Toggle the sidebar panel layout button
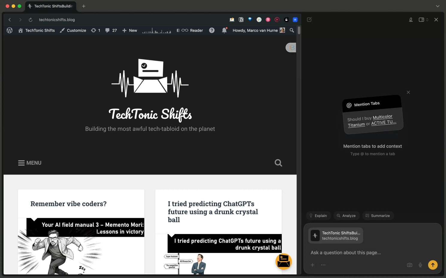446x278 pixels. [x=421, y=20]
